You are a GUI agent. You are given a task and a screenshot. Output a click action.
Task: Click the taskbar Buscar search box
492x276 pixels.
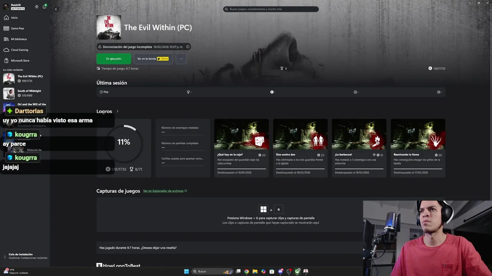tap(213, 271)
